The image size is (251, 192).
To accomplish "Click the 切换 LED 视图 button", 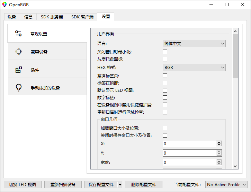I will 23,185.
